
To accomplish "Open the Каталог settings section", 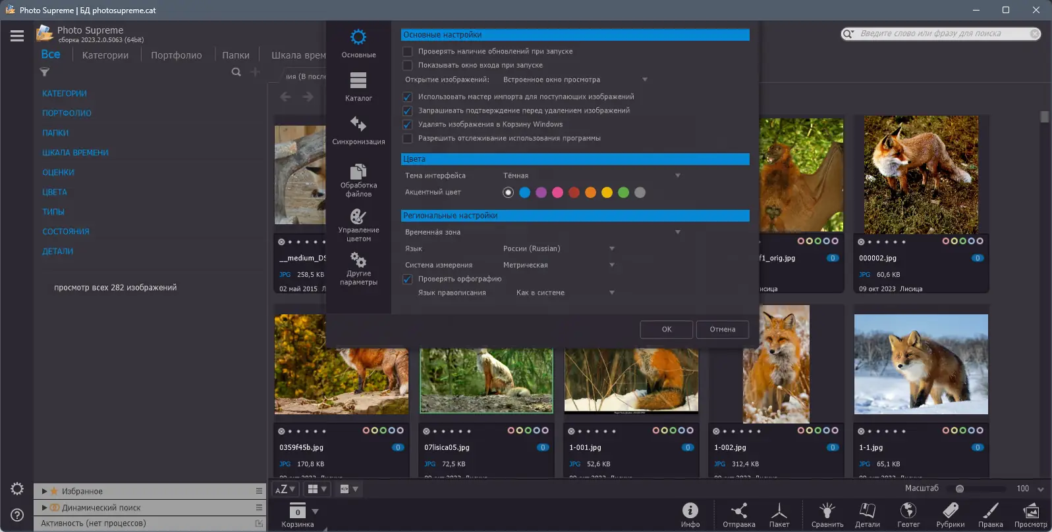I will tap(358, 87).
